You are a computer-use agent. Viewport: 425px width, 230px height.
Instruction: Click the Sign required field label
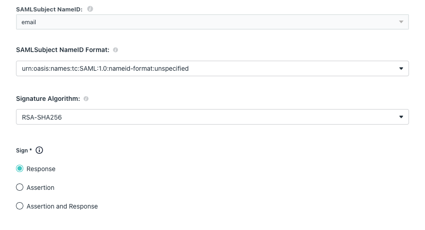pyautogui.click(x=24, y=150)
